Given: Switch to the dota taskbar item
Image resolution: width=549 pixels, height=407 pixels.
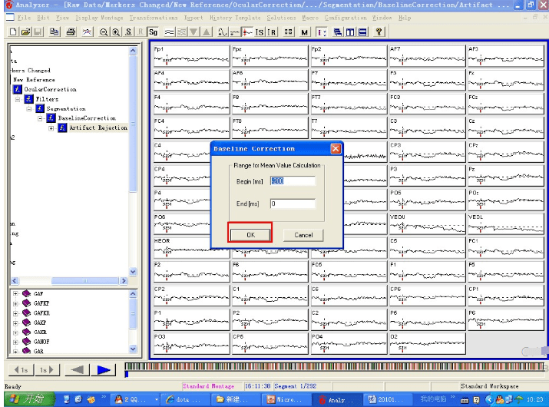Looking at the screenshot, I should (186, 399).
